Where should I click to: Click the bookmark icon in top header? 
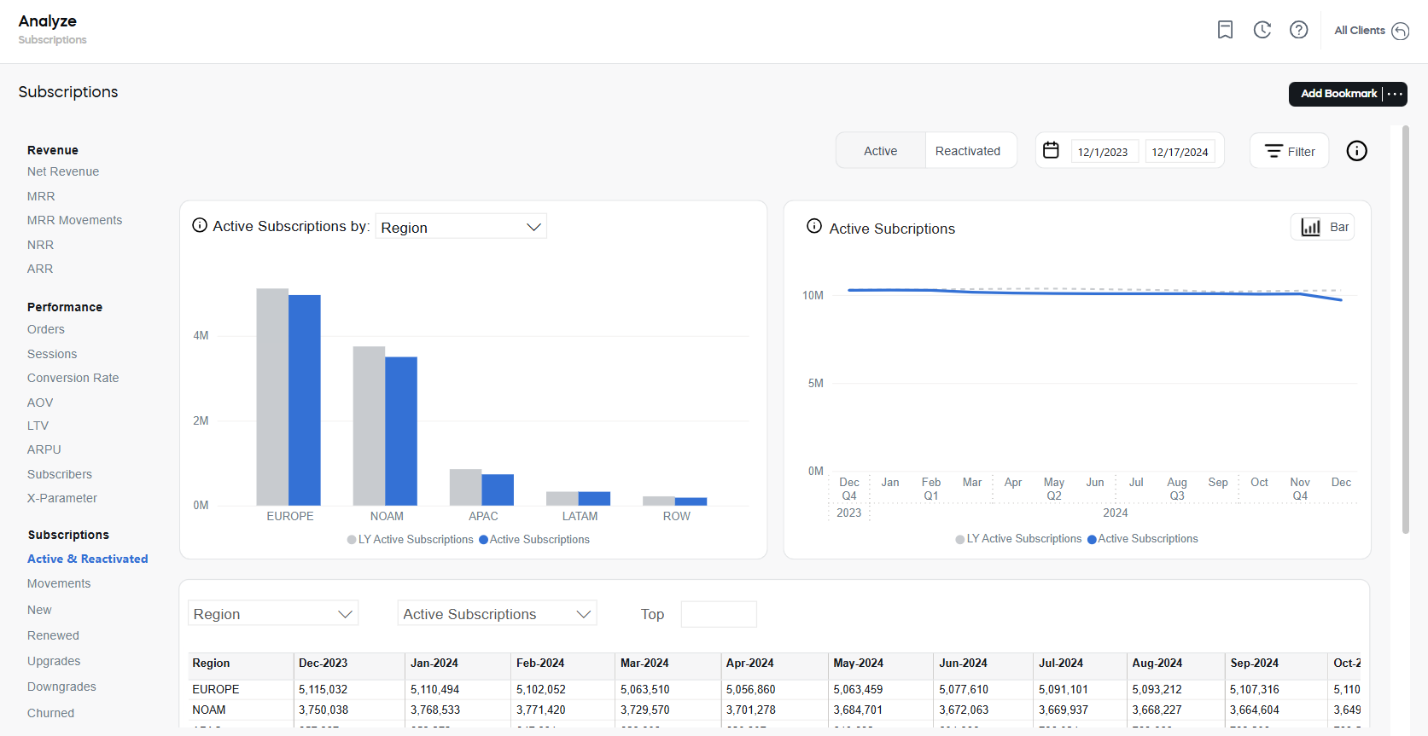[x=1225, y=30]
